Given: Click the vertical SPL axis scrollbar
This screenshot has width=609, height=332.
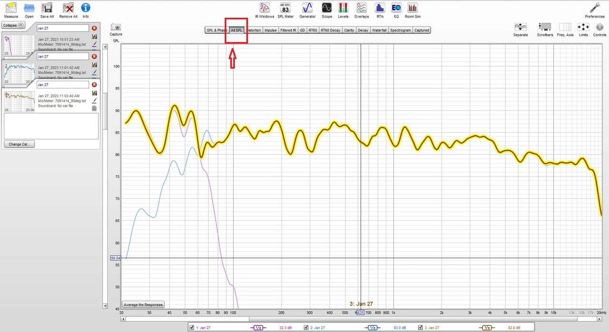Looking at the screenshot, I should coord(106,176).
